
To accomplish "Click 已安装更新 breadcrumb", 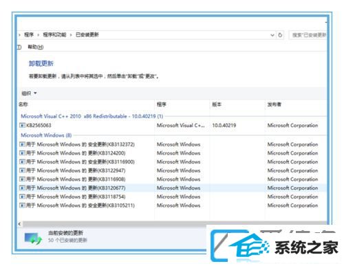I will (x=87, y=35).
